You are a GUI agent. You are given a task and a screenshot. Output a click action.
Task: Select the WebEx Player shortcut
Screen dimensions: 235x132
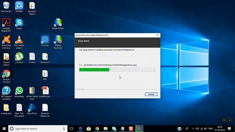pyautogui.click(x=58, y=24)
